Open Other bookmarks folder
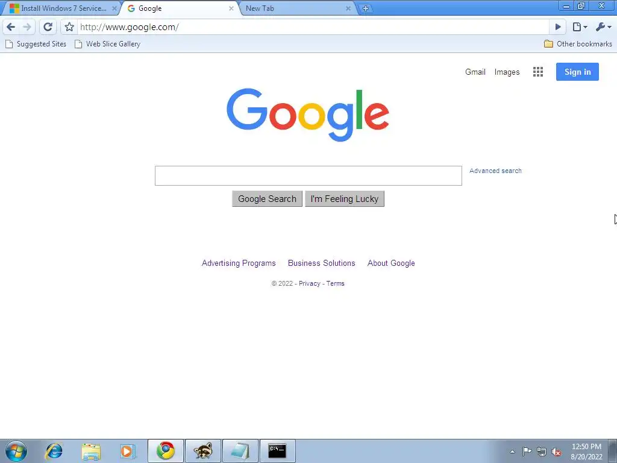This screenshot has height=463, width=617. click(x=578, y=43)
